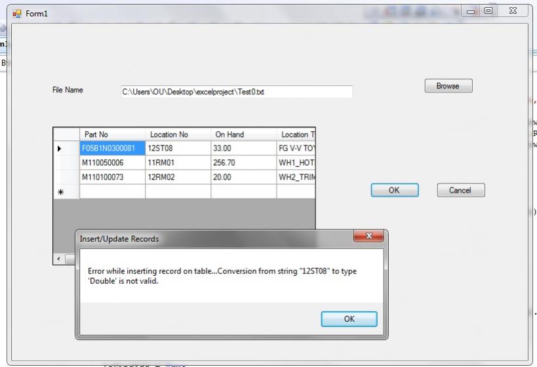The image size is (537, 367).
Task: Click the grid's scroll left arrow
Action: 58,259
